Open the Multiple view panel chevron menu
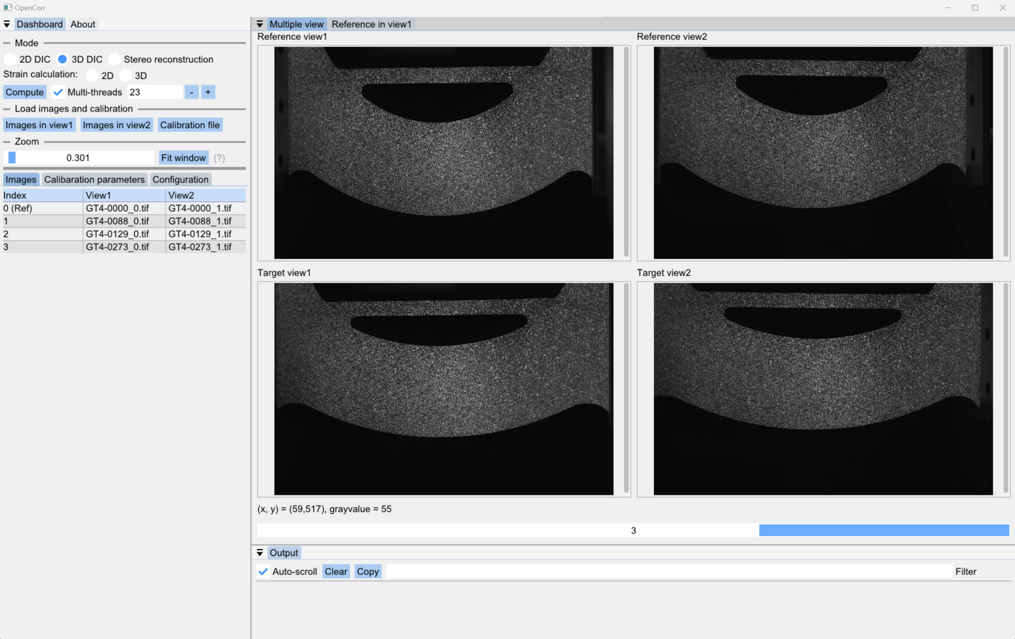This screenshot has width=1015, height=639. (x=259, y=23)
